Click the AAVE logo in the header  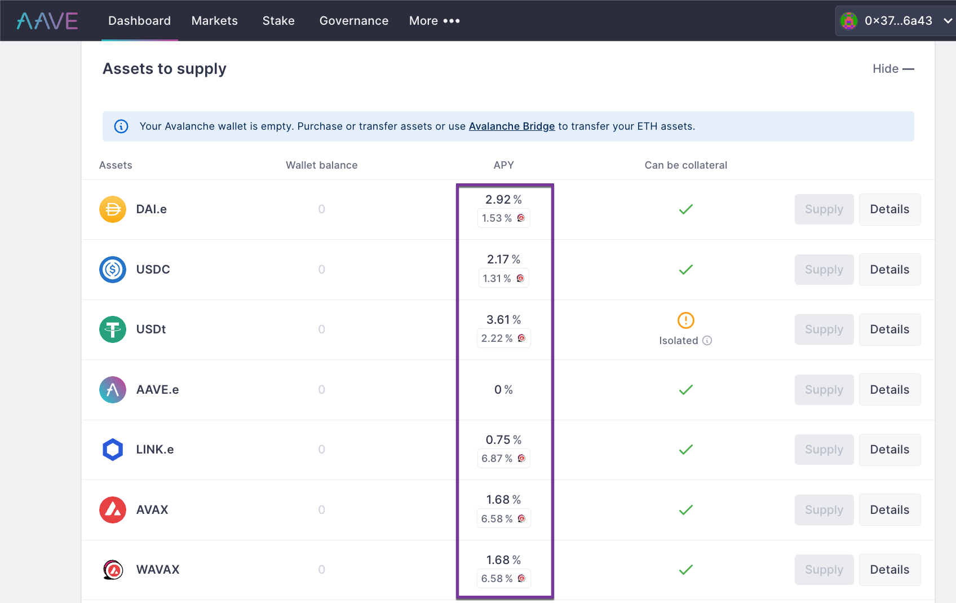(x=47, y=20)
